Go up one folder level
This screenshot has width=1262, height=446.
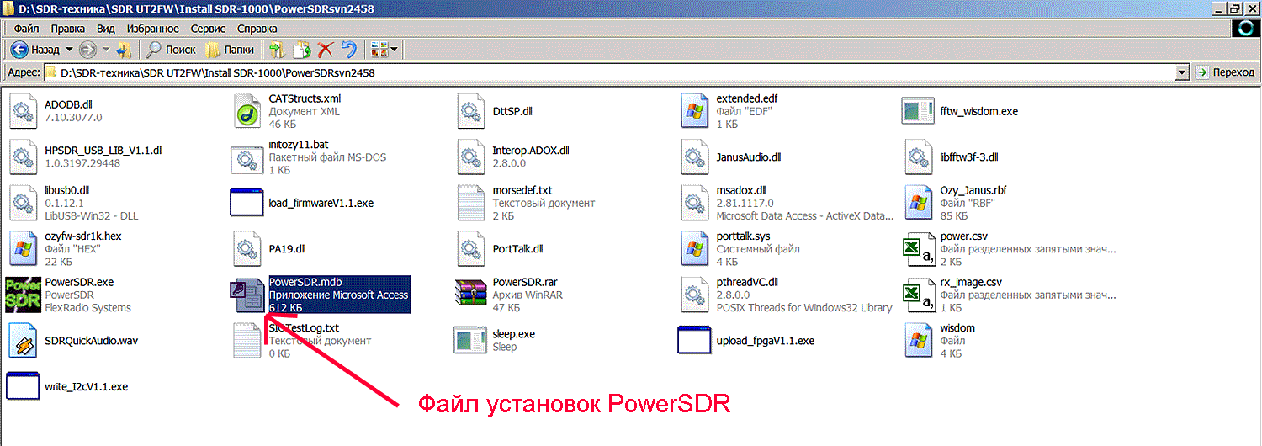tap(125, 50)
